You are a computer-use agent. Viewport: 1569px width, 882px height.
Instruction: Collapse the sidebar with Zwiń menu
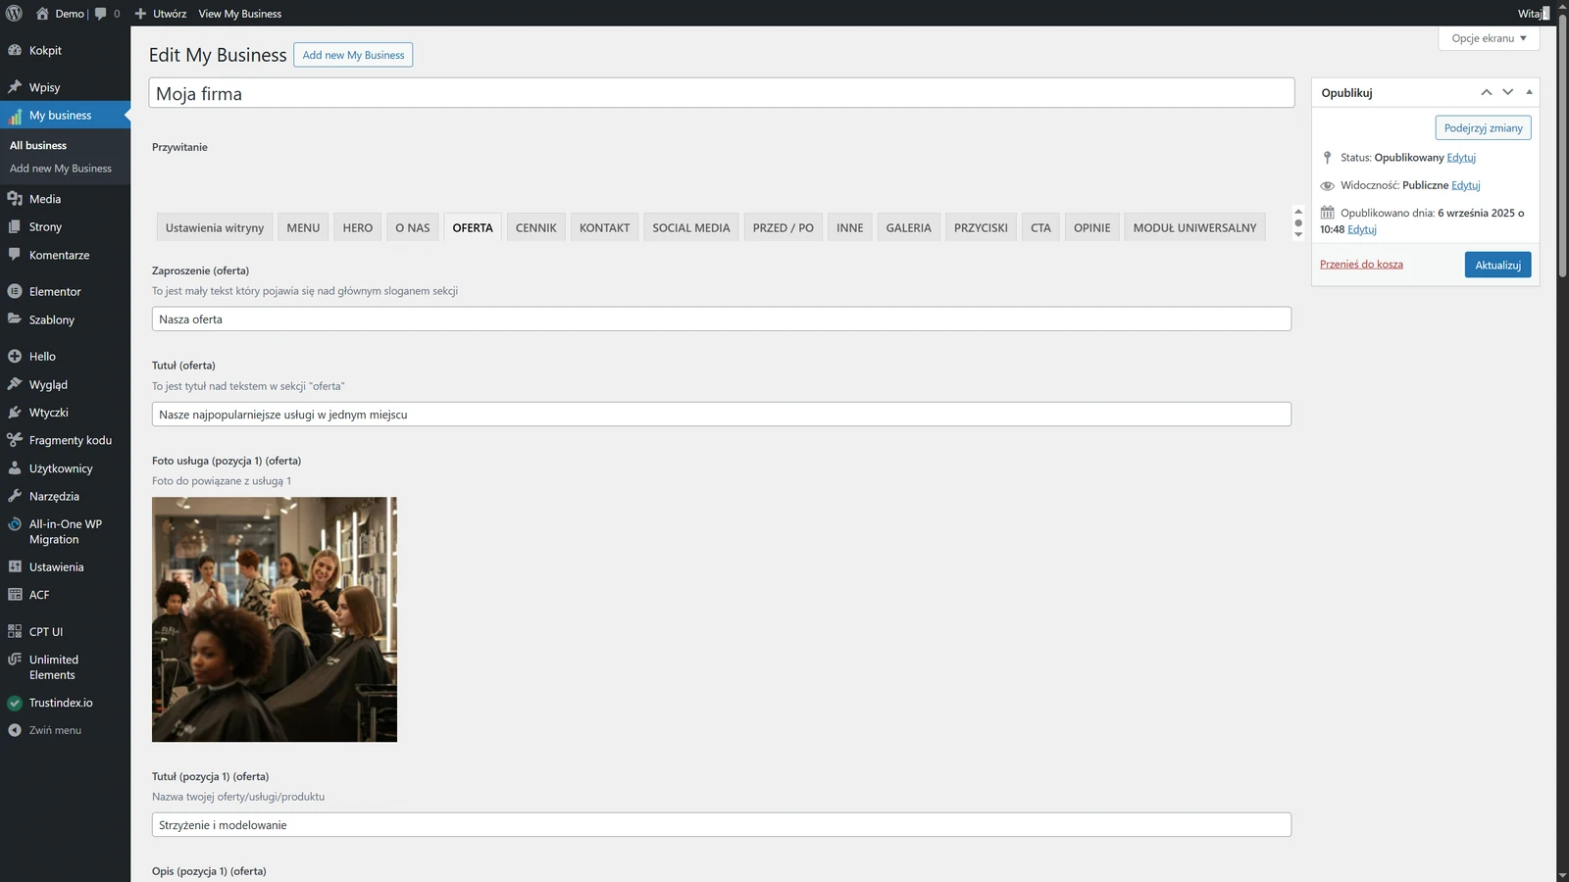click(55, 730)
